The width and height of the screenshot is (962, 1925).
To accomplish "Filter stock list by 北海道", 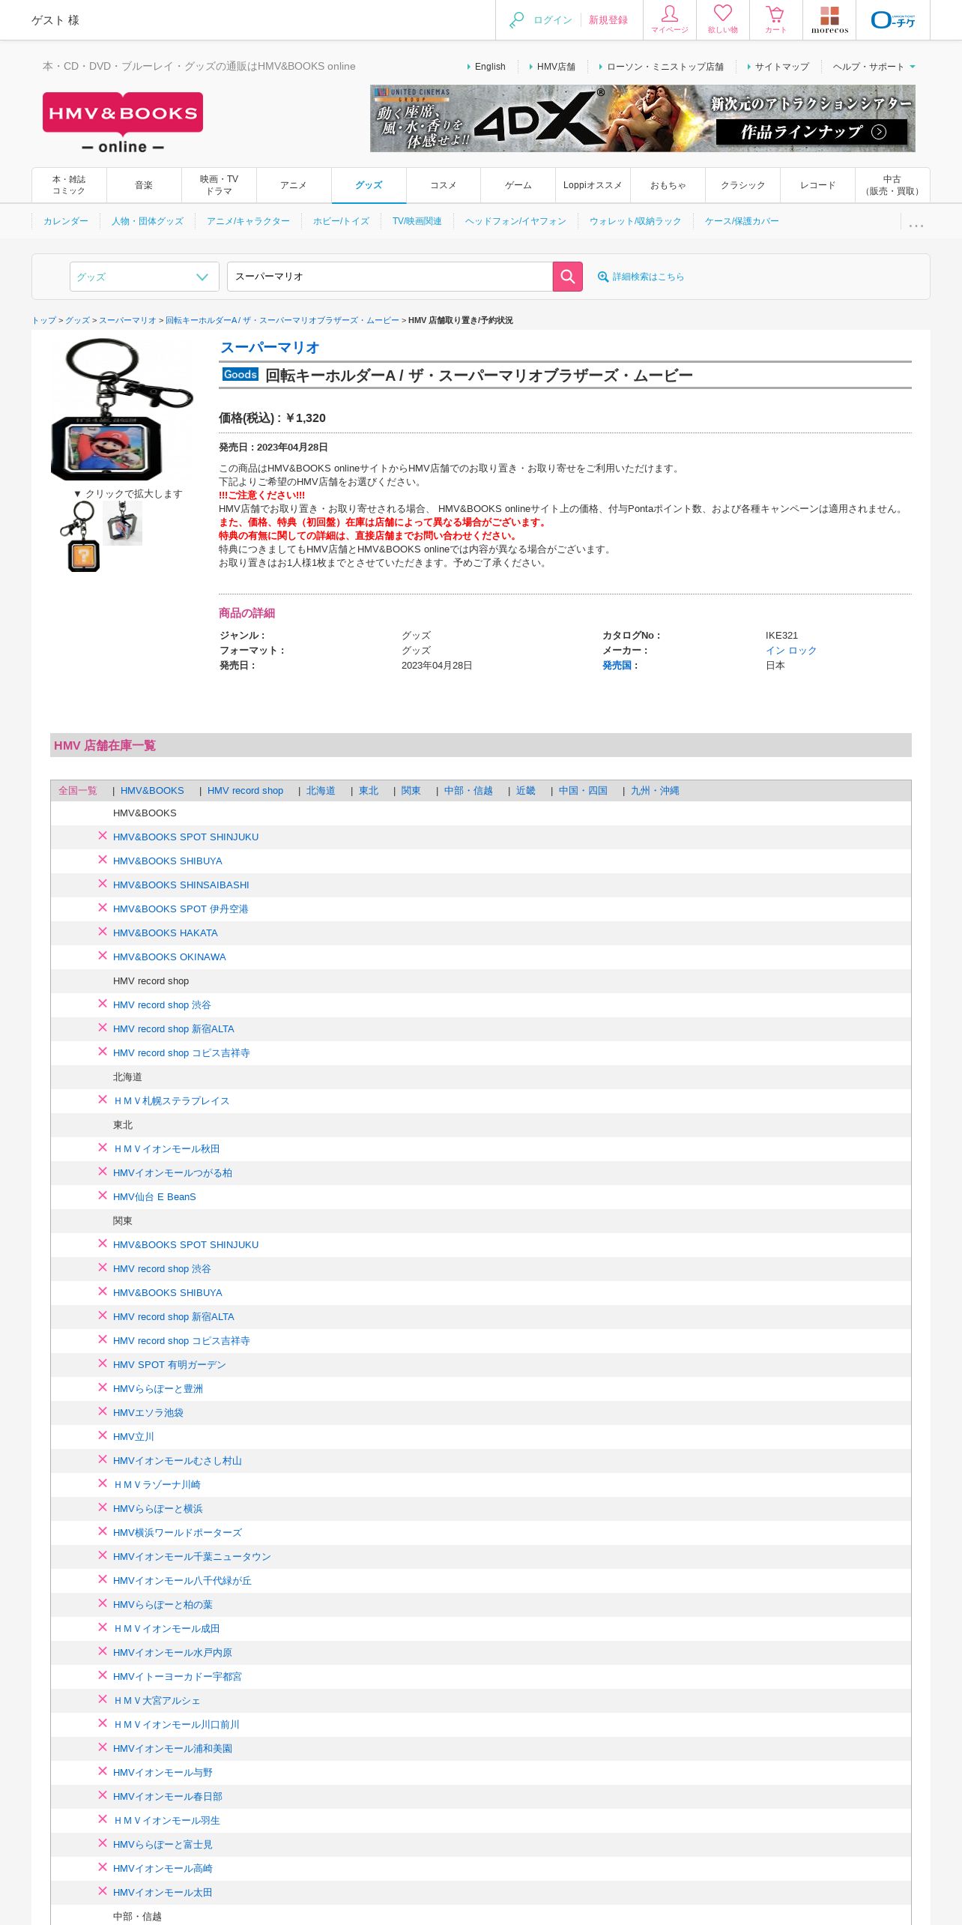I will [x=321, y=791].
